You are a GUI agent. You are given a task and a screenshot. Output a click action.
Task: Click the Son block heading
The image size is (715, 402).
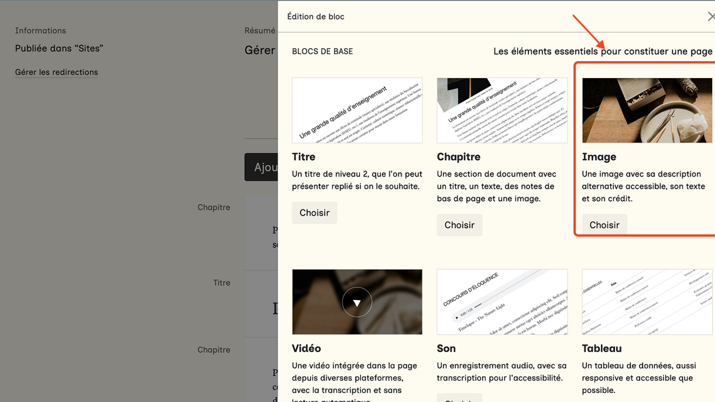(x=446, y=348)
